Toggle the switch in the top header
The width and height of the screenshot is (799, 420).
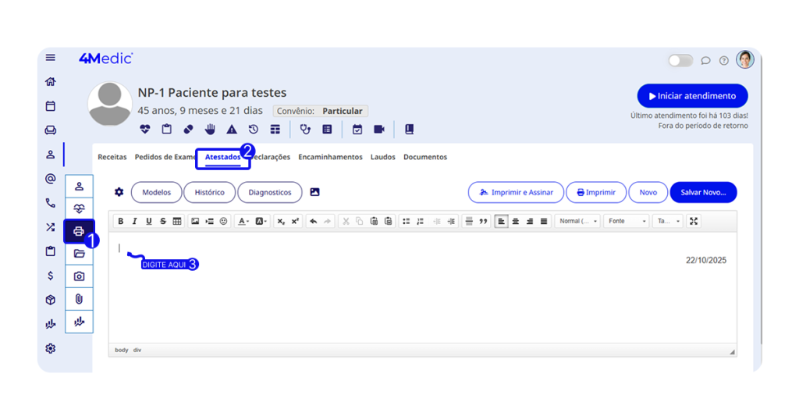click(680, 60)
